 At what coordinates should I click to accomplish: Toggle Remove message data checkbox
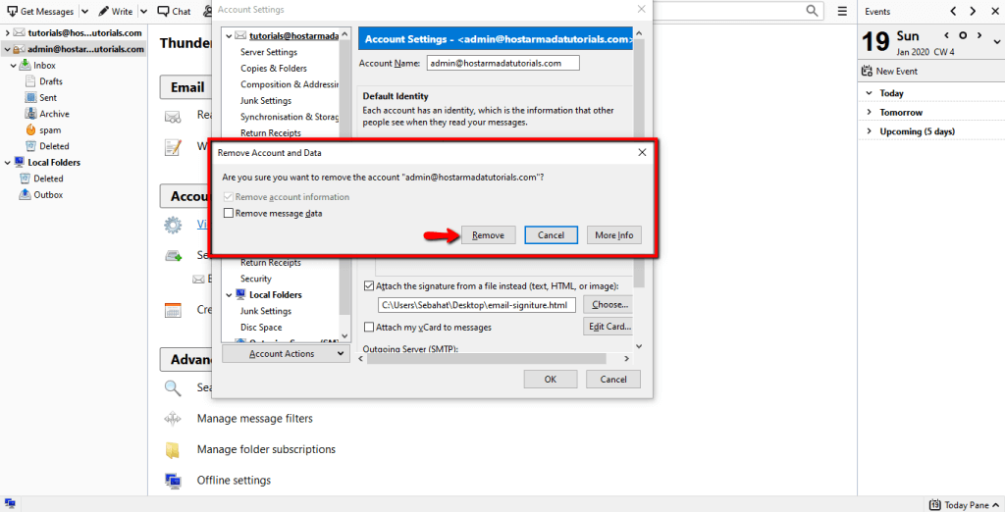pyautogui.click(x=228, y=214)
